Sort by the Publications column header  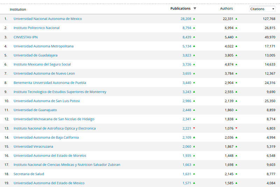tap(180, 8)
